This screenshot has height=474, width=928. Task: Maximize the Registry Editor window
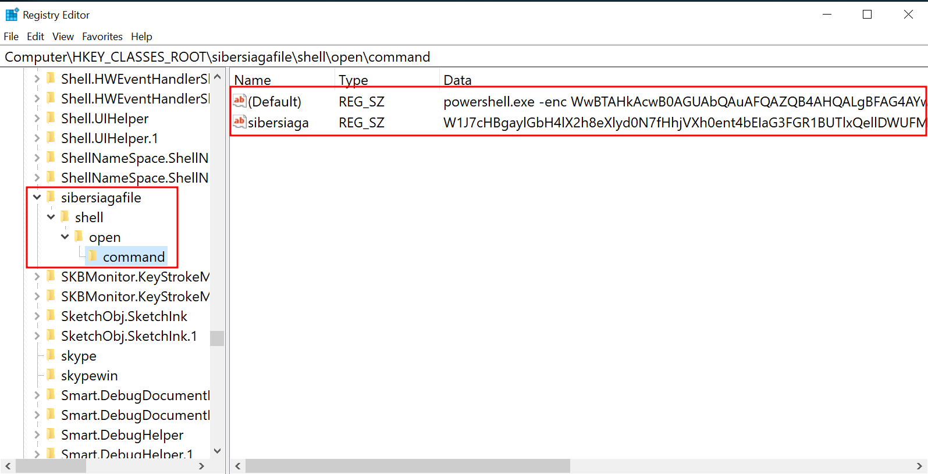pyautogui.click(x=867, y=15)
